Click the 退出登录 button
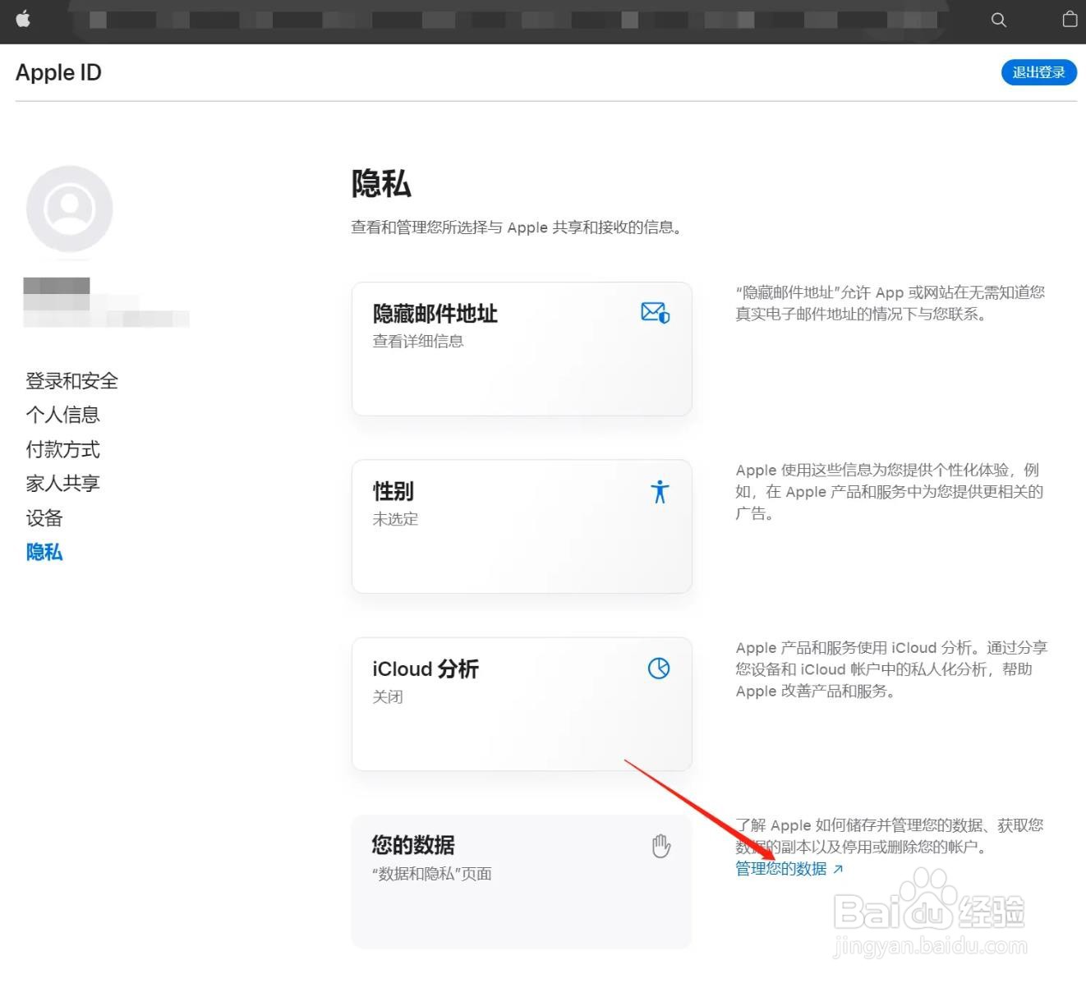1086x983 pixels. coord(1039,72)
